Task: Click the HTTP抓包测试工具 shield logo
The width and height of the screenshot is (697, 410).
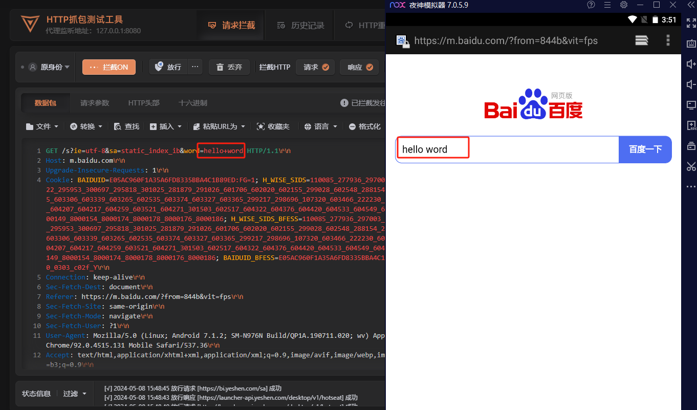Action: coord(30,24)
